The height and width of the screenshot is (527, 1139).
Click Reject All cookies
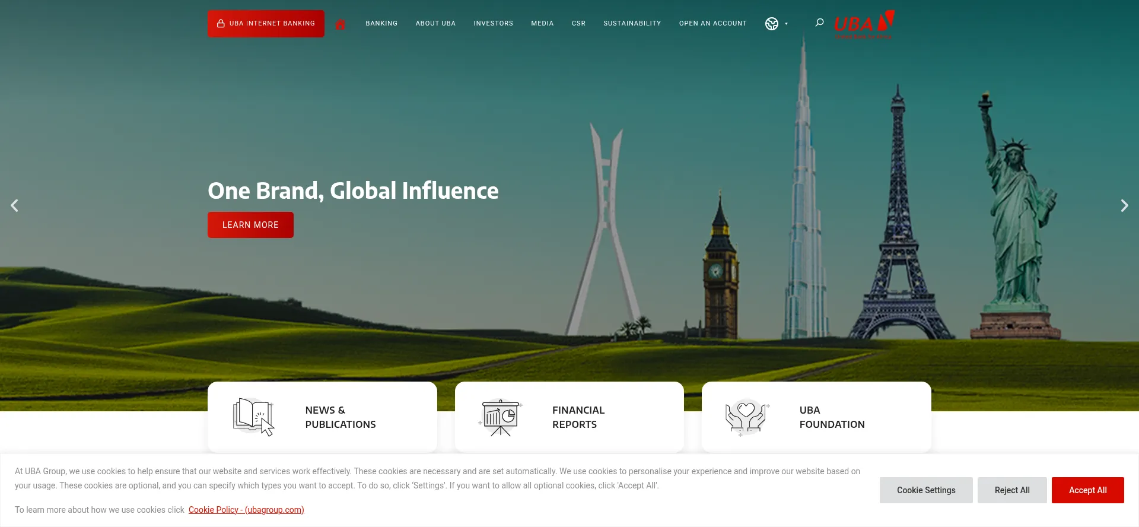[1012, 490]
